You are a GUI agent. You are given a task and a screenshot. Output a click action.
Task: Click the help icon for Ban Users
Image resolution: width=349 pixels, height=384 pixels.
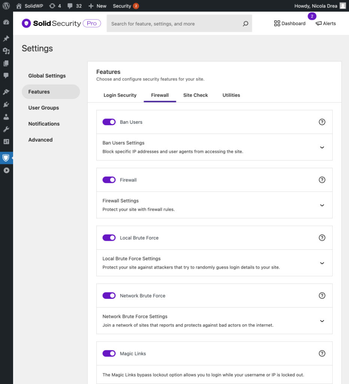322,122
